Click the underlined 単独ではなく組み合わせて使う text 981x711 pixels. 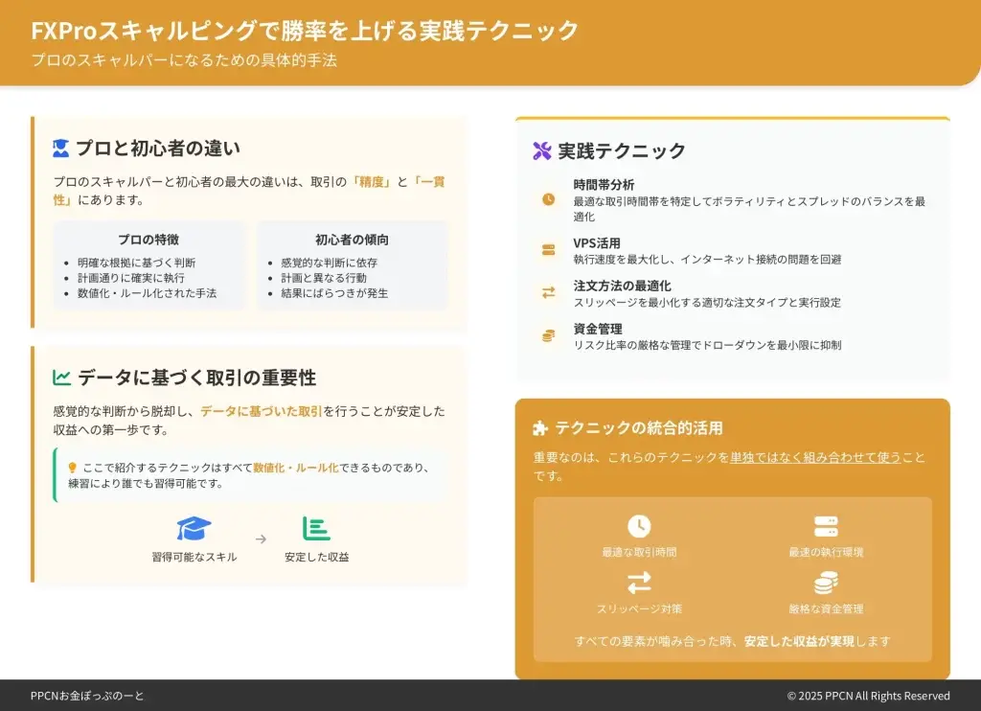[x=815, y=458]
